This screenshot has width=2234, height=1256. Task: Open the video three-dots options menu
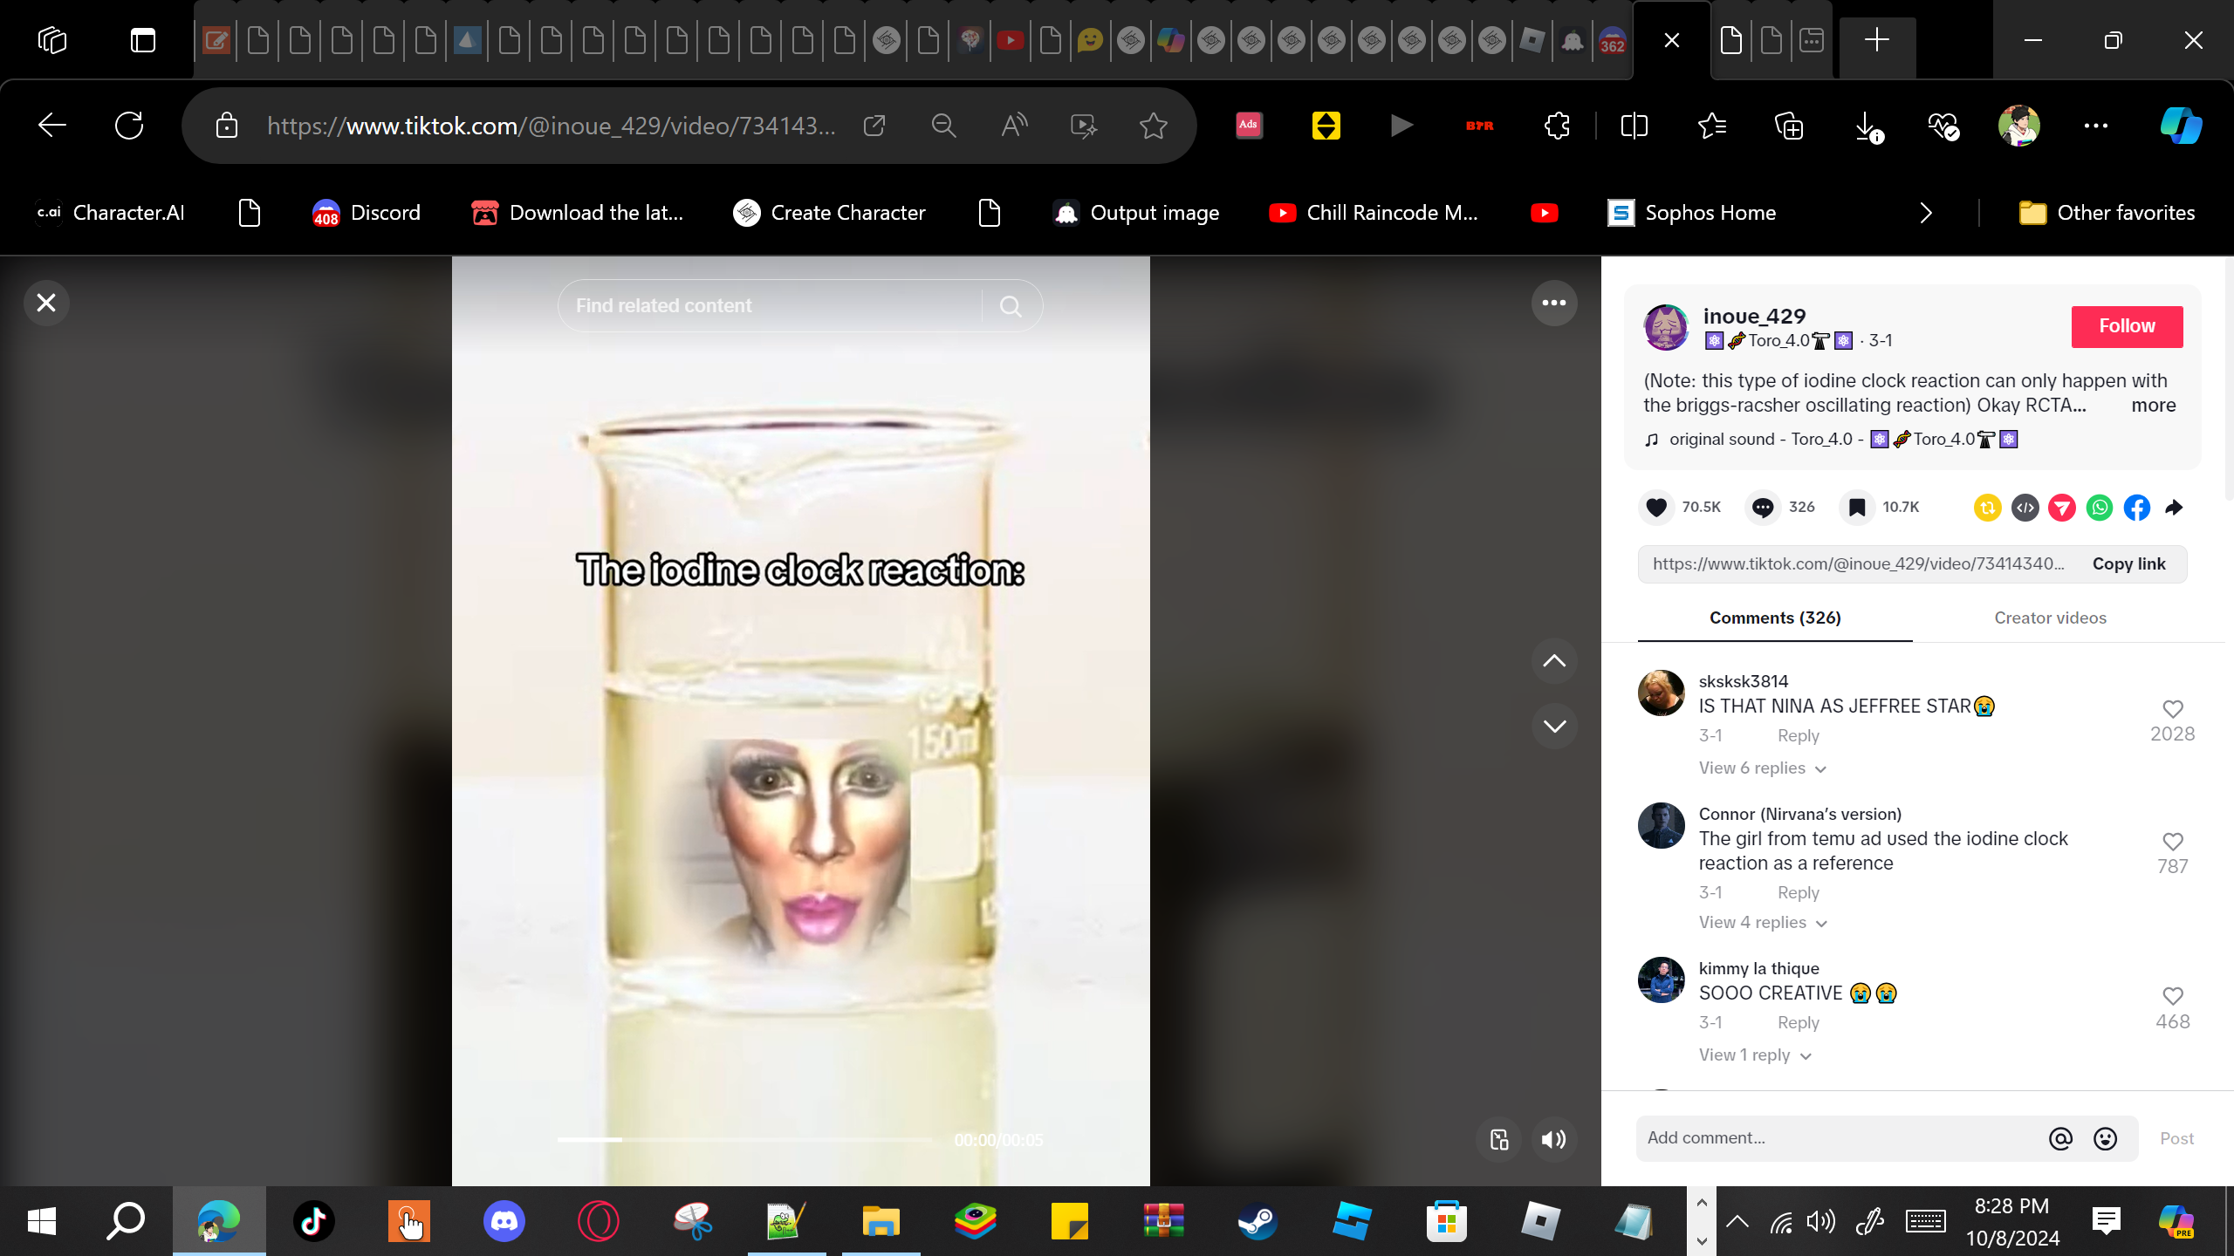tap(1554, 303)
